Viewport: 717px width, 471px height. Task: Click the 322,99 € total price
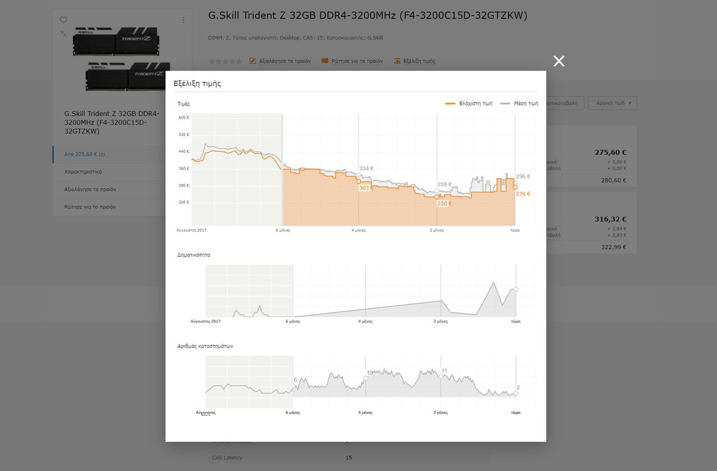pos(614,247)
